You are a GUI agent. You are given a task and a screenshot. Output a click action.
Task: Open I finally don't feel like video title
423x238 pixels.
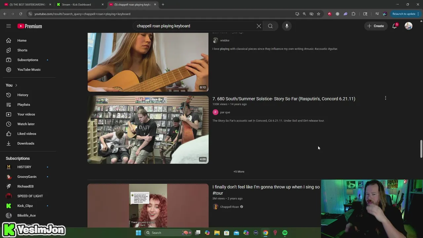pos(266,190)
